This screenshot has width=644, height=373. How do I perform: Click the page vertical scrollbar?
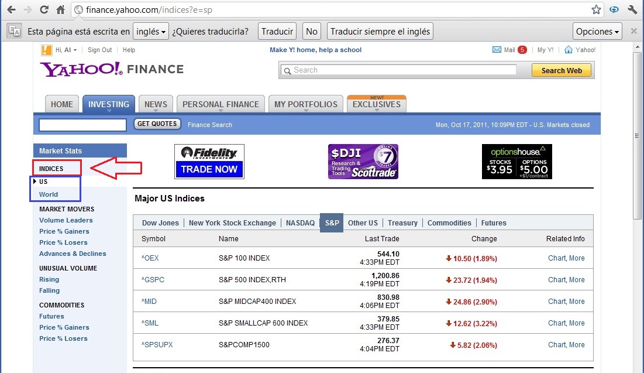tap(637, 136)
